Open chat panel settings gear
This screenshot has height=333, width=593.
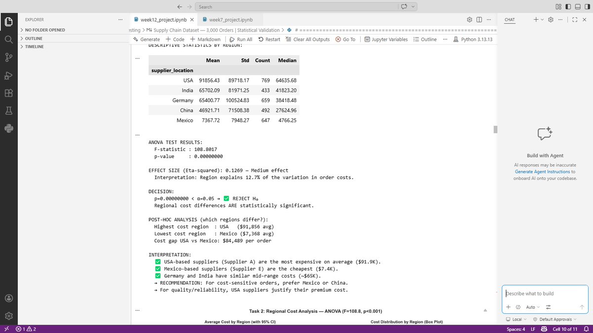pos(551,20)
